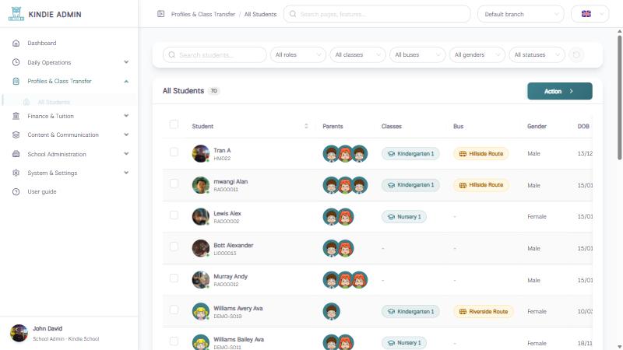Open the All buses filter
Image resolution: width=623 pixels, height=350 pixels.
point(417,54)
